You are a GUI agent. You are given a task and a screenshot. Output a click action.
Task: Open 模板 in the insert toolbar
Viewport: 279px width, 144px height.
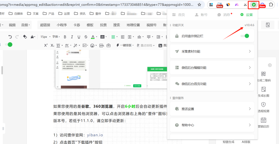click(90, 25)
